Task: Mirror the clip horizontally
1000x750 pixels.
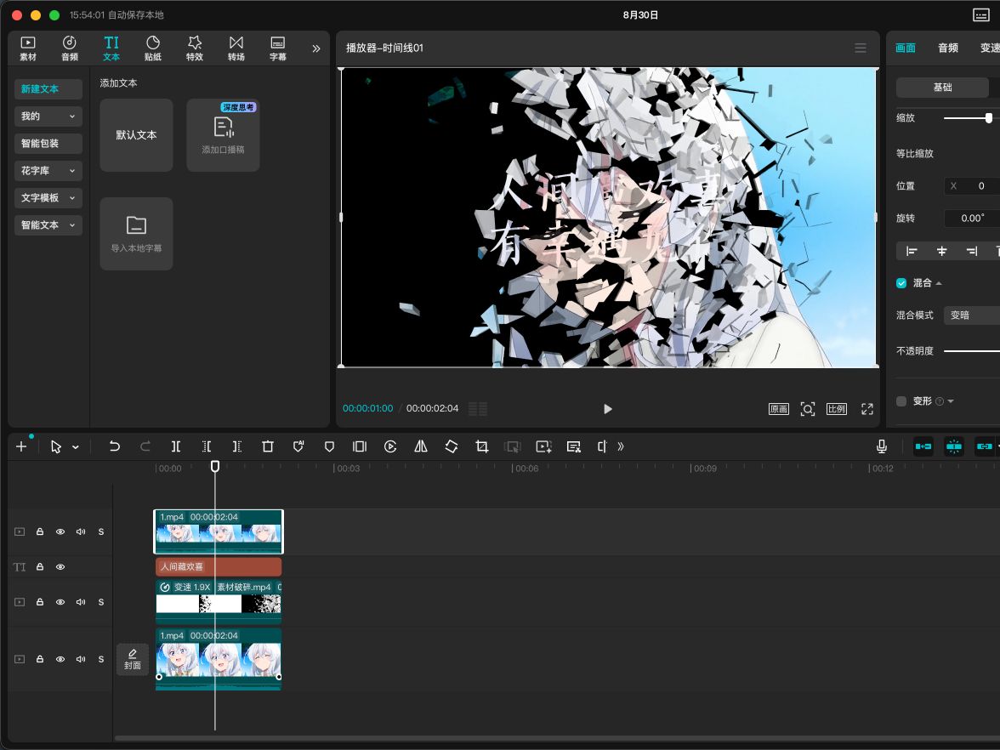Action: pos(421,446)
